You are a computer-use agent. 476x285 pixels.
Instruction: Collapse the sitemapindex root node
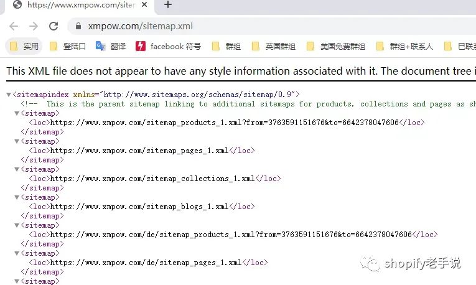[x=8, y=95]
